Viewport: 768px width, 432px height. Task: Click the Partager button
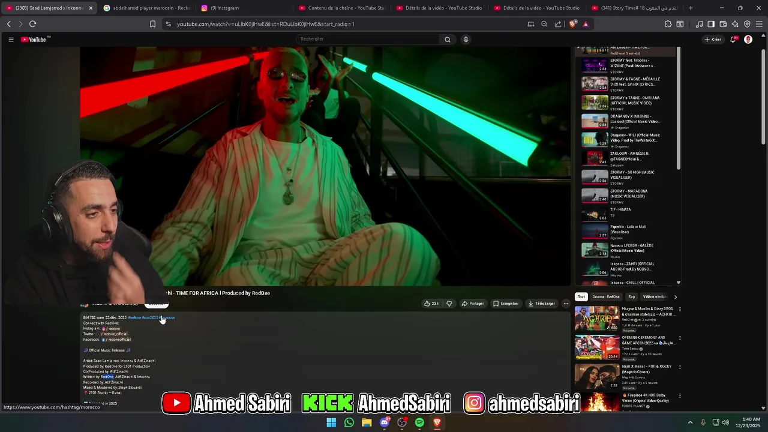pos(473,304)
